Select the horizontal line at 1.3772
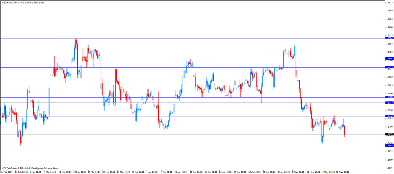 [192, 103]
